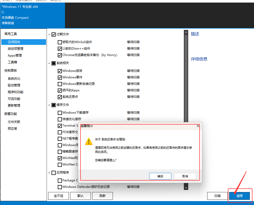Collapse the 缓存文件 group arrow
254x205 pixels.
point(49,105)
